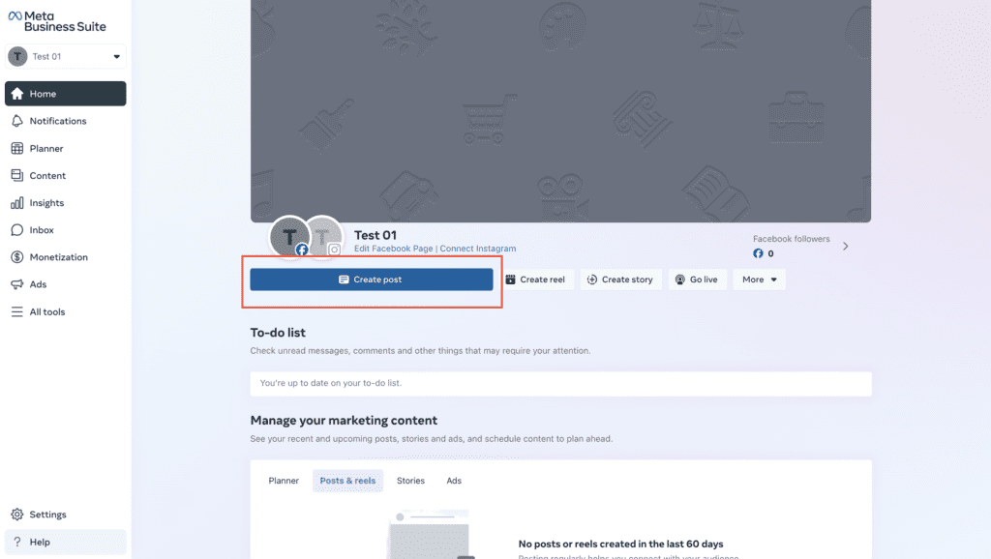Viewport: 991px width, 559px height.
Task: Click the Notifications bell icon
Action: 17,121
